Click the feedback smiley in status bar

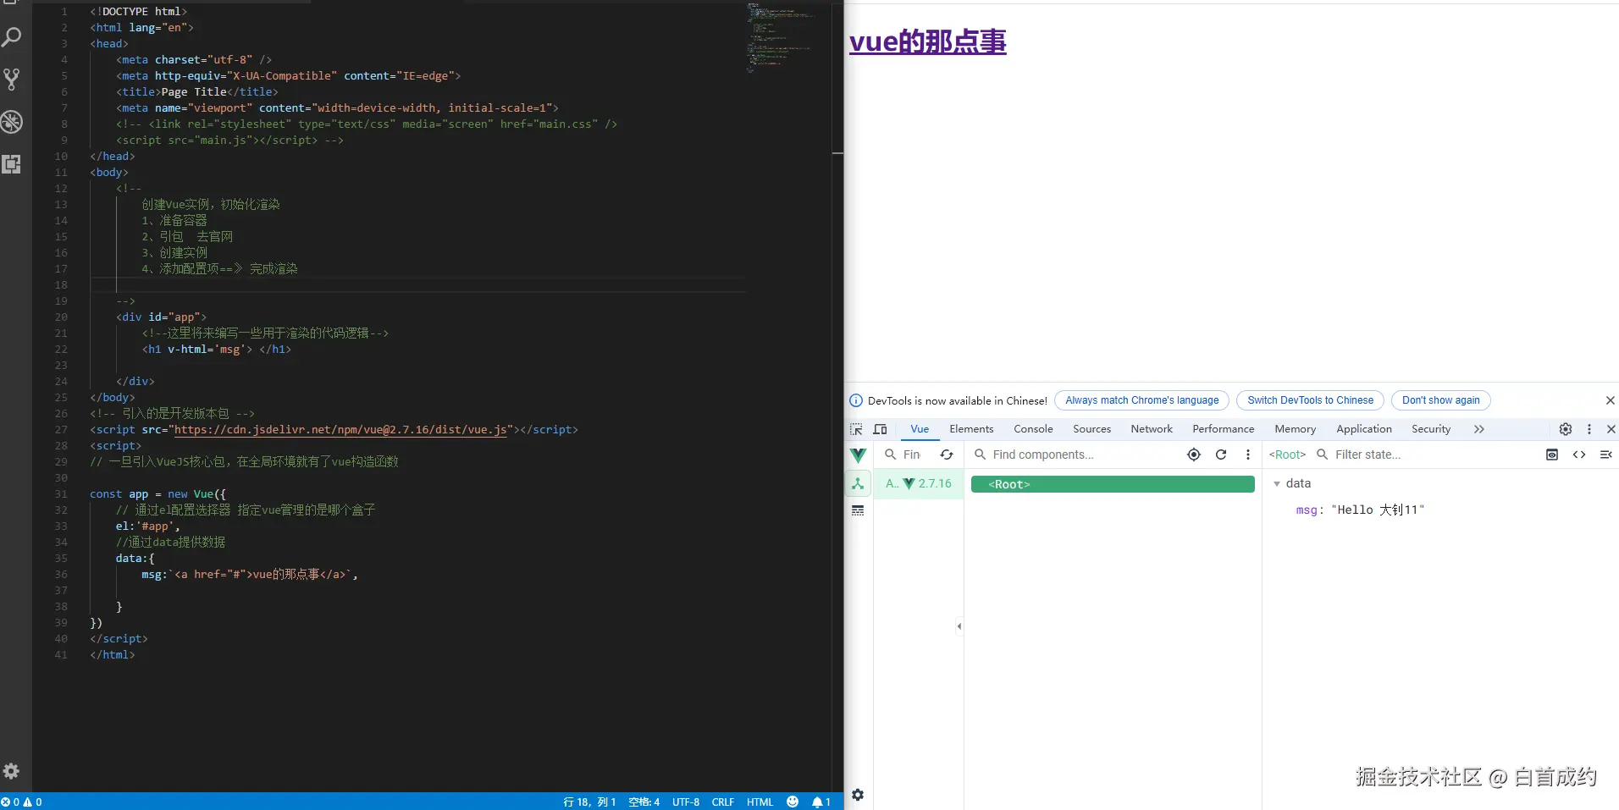pyautogui.click(x=793, y=802)
